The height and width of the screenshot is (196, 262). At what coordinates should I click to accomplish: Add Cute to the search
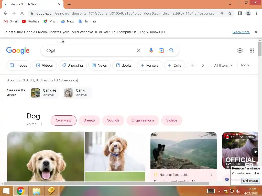click(174, 65)
